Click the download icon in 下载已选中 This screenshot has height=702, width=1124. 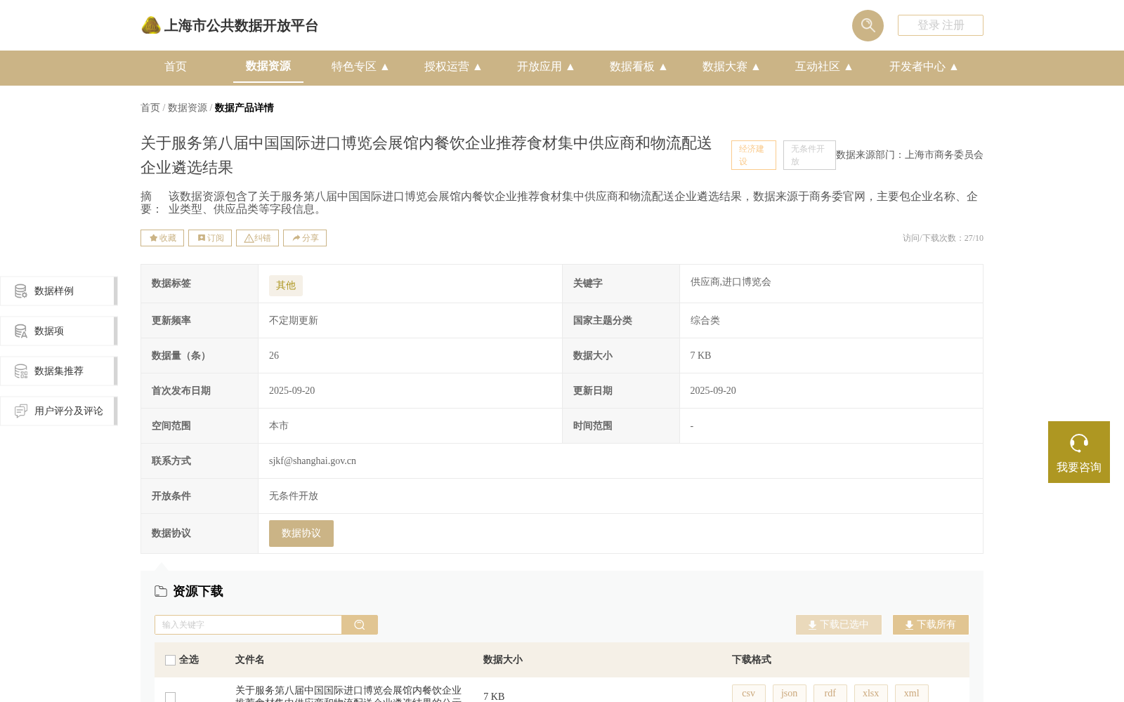point(812,625)
